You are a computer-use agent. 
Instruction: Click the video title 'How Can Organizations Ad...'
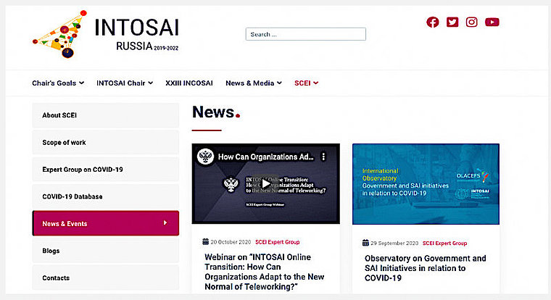pos(265,157)
